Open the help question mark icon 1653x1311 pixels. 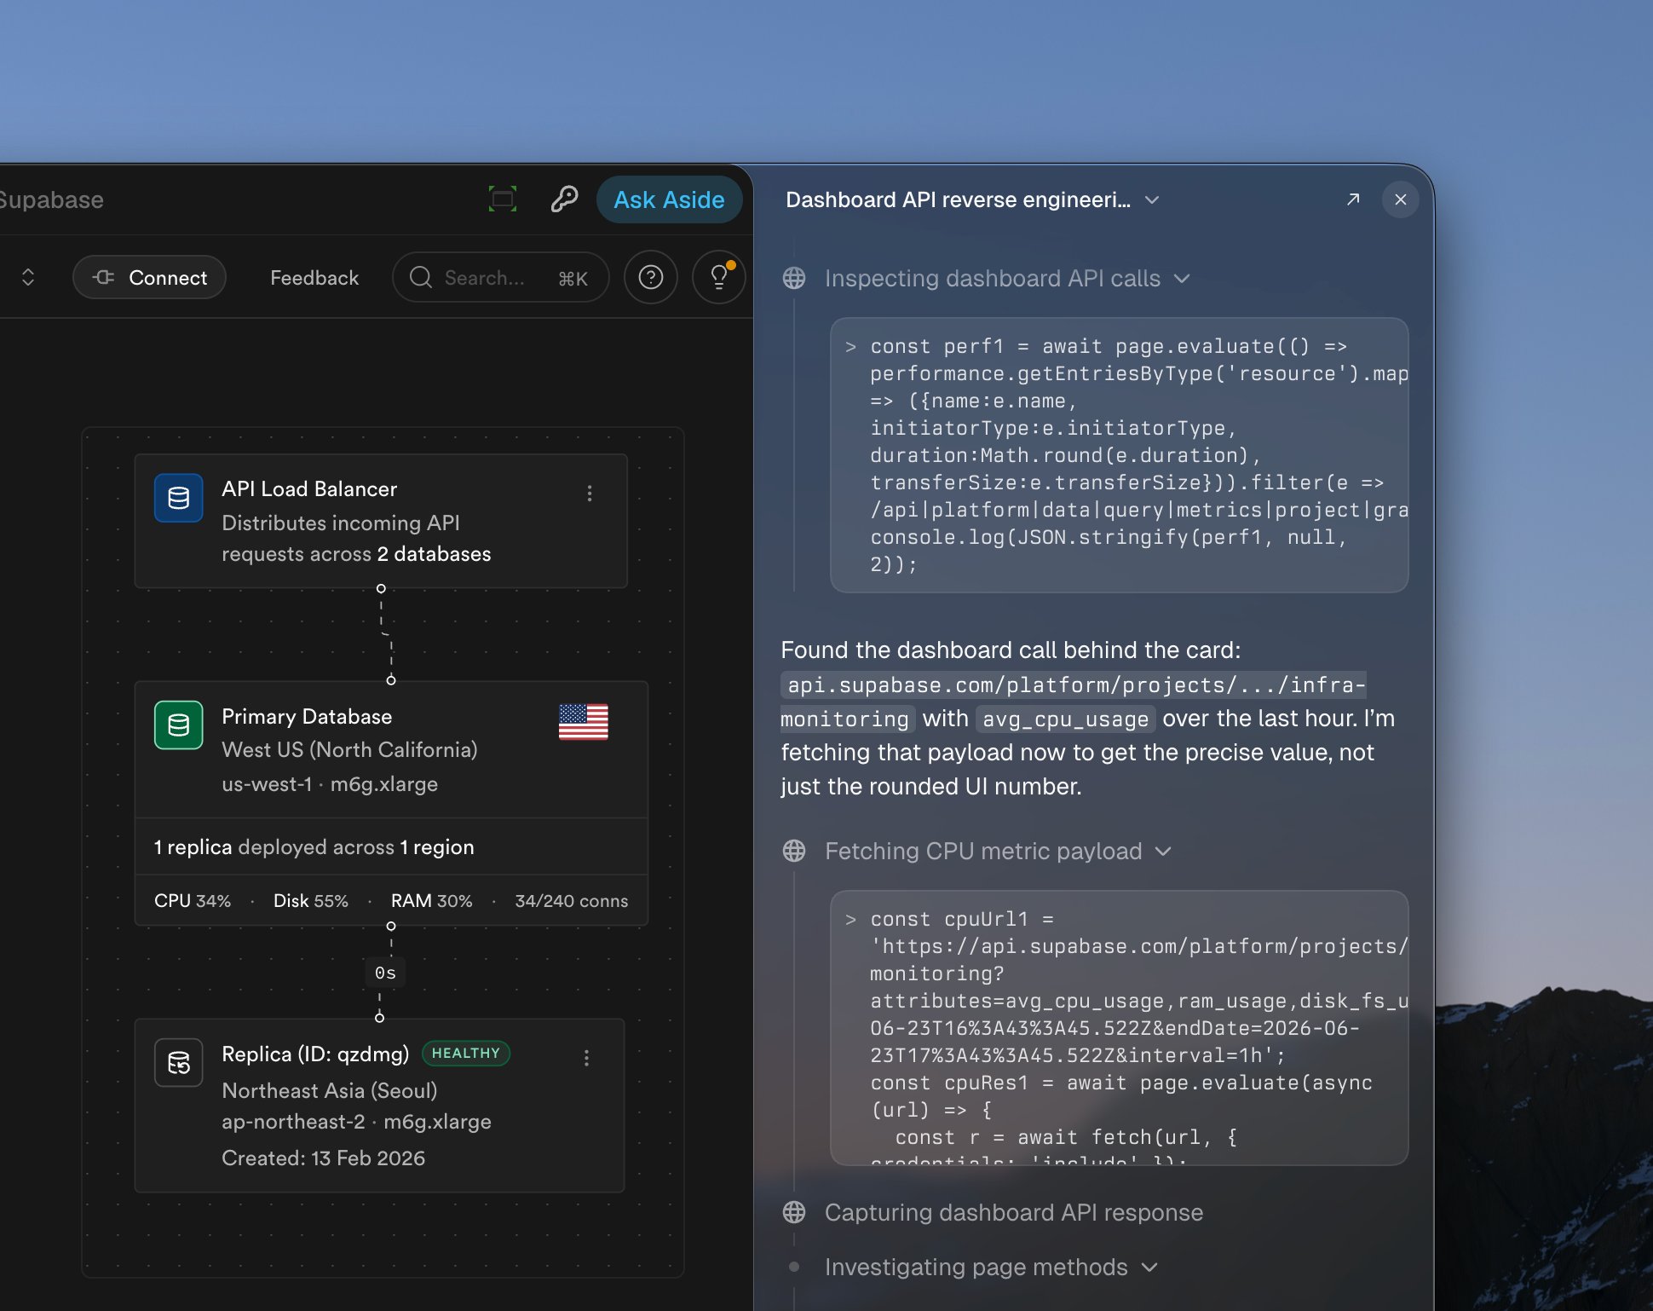(x=651, y=277)
